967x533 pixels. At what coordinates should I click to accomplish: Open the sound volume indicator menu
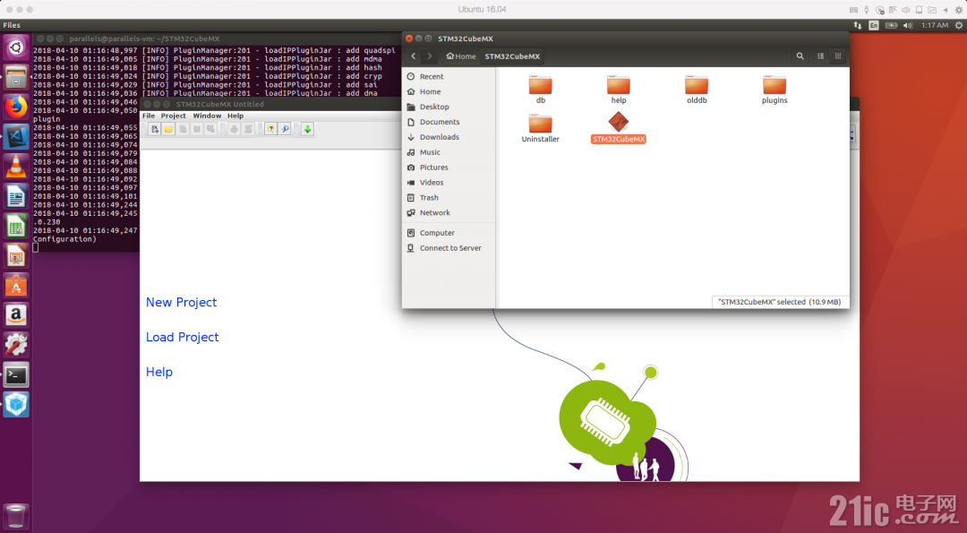click(x=908, y=25)
